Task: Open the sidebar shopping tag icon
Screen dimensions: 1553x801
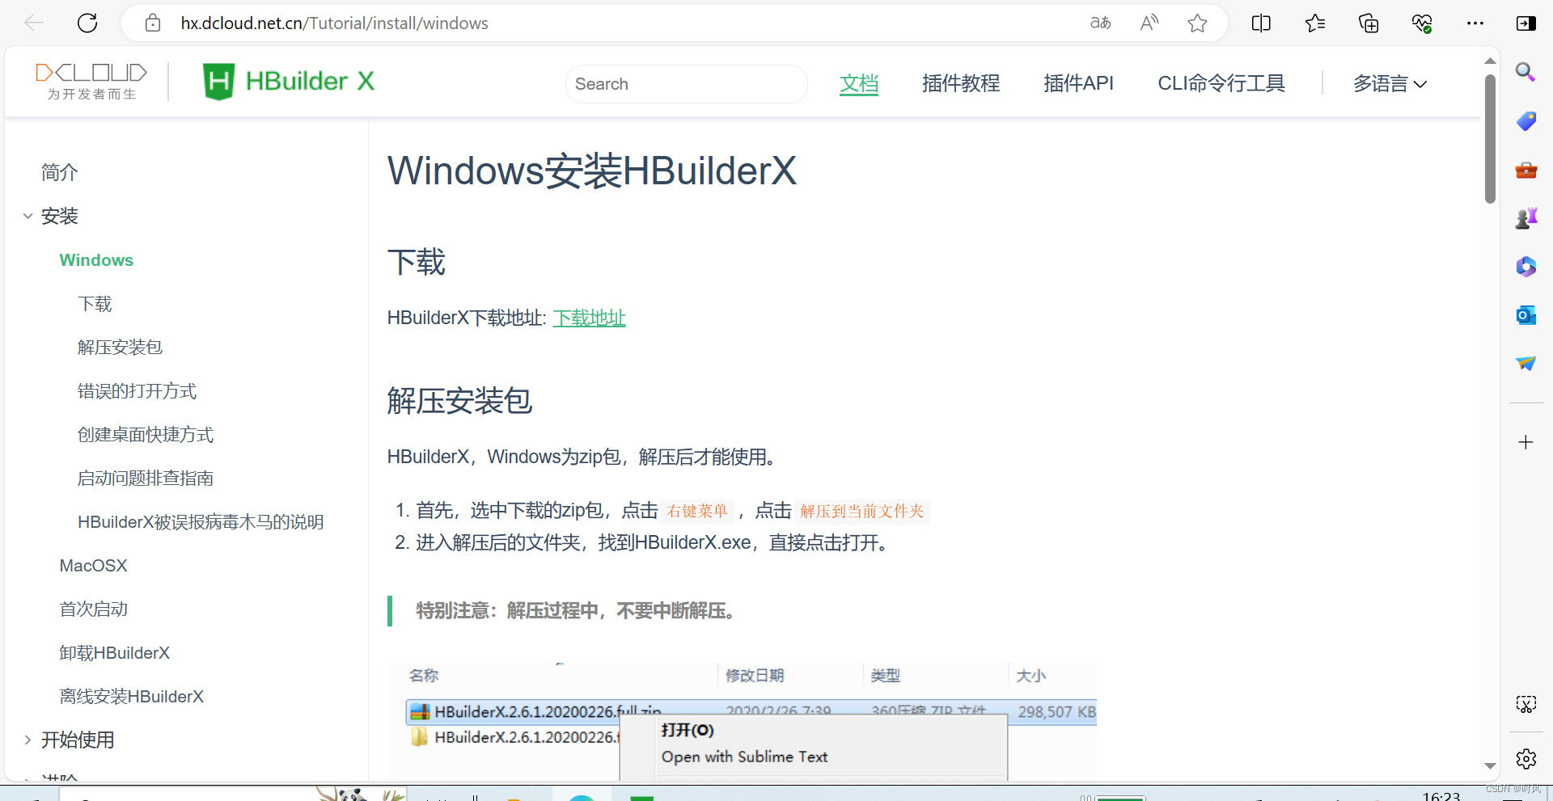Action: click(1525, 121)
